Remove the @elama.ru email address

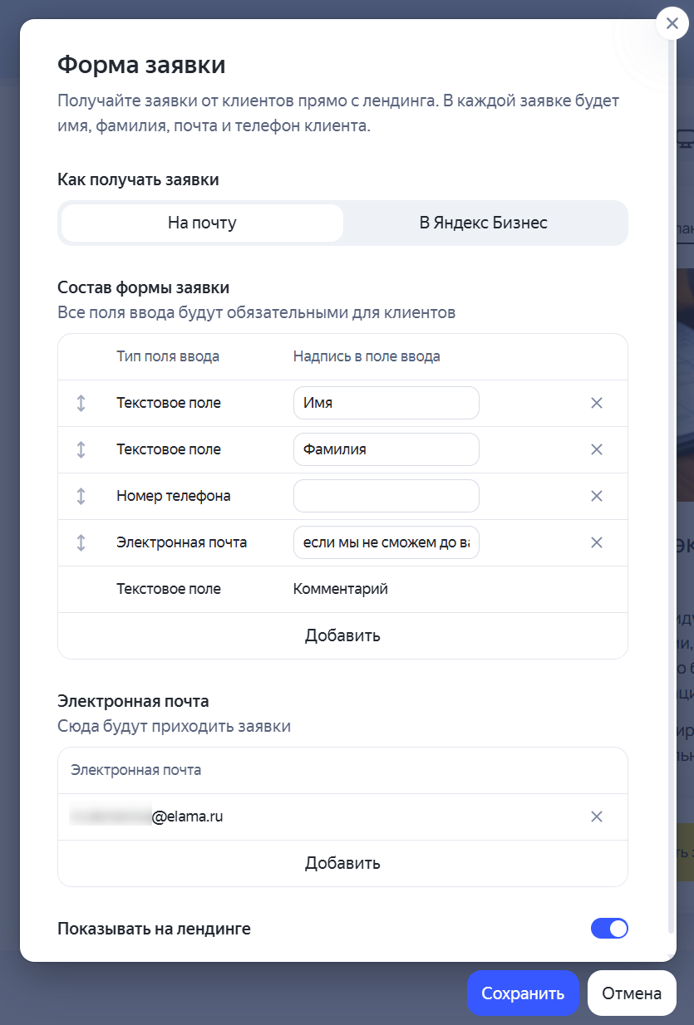(x=596, y=817)
